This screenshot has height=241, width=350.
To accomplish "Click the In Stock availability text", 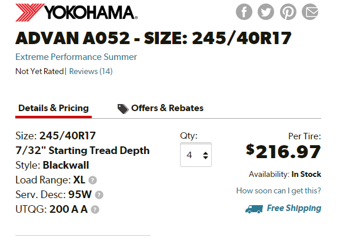I will click(306, 174).
